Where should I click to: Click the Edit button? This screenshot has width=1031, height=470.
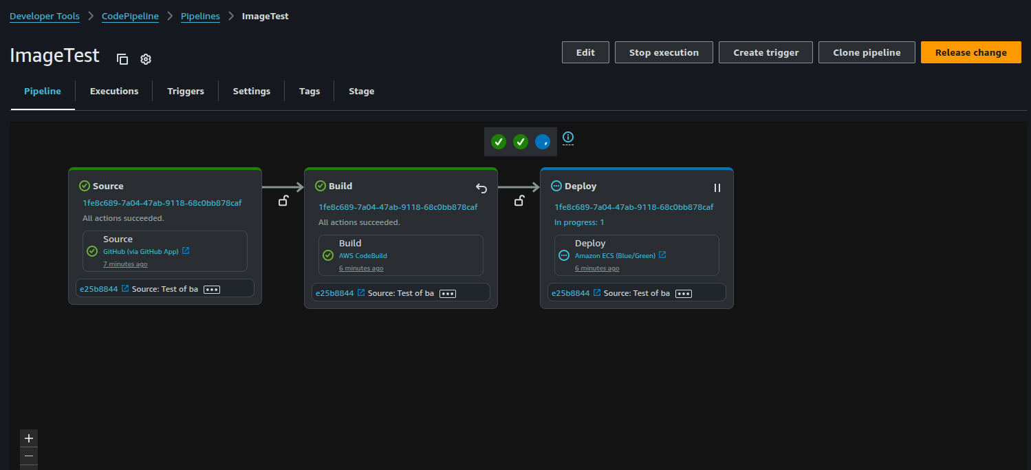click(585, 52)
